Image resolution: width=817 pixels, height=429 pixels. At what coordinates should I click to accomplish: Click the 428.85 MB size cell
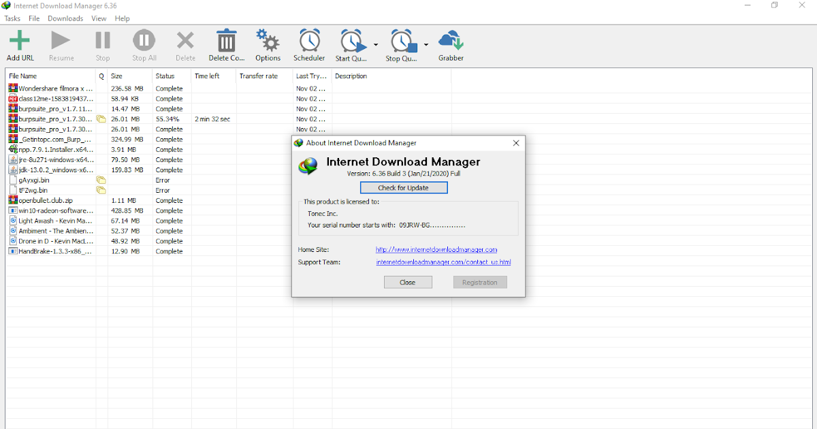pos(127,211)
